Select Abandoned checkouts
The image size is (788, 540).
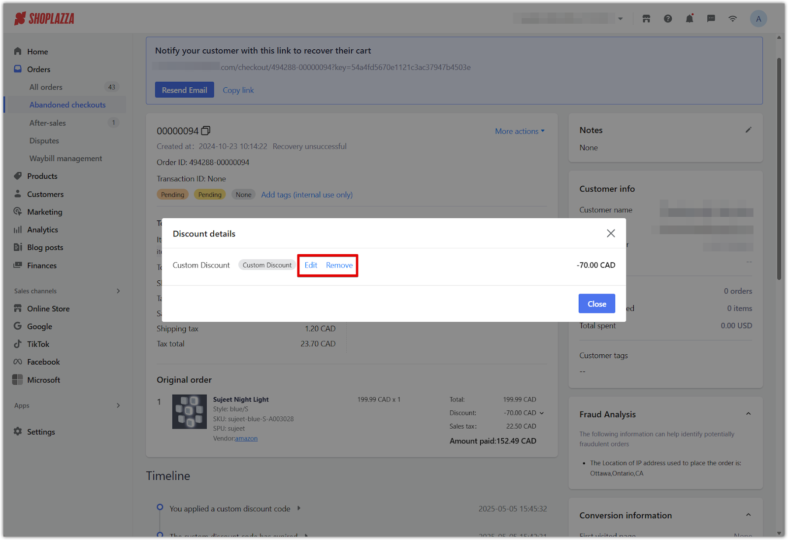point(67,105)
